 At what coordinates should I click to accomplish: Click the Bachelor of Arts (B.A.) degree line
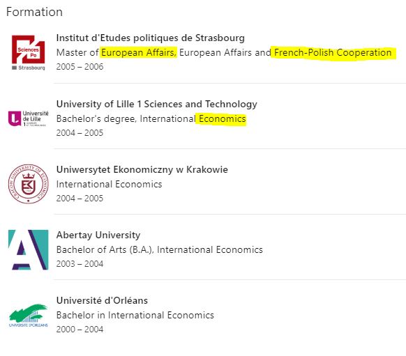pyautogui.click(x=160, y=249)
